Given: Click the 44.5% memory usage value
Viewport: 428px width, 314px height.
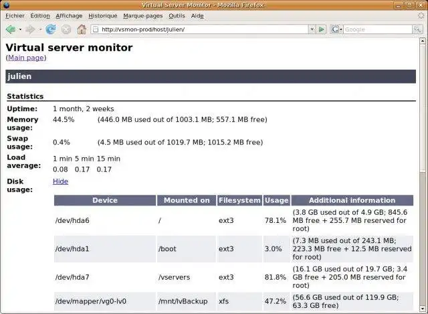Looking at the screenshot, I should tap(64, 120).
